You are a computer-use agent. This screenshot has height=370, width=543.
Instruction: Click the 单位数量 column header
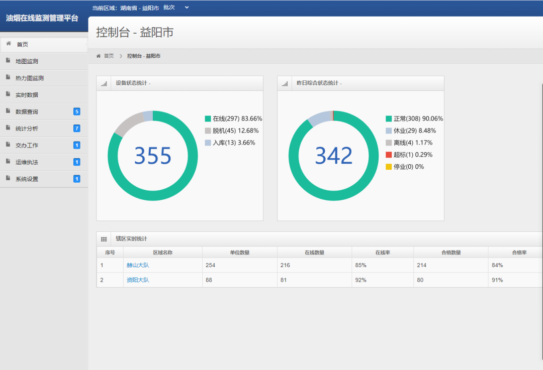click(240, 253)
